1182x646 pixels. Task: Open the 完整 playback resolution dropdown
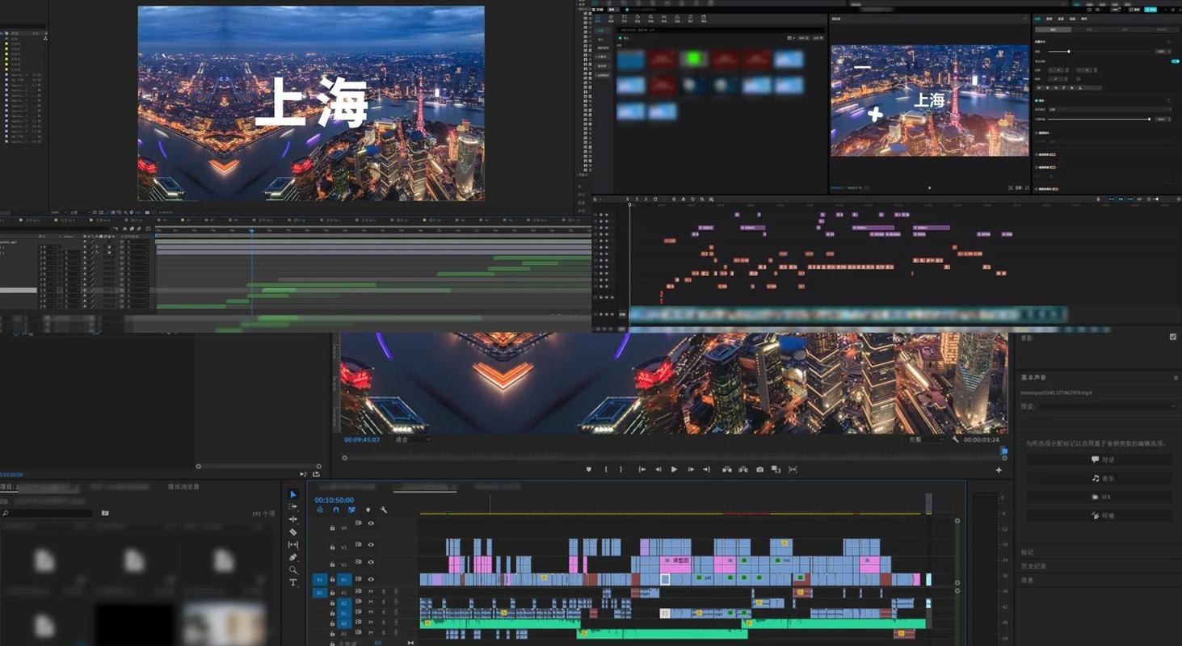(926, 439)
